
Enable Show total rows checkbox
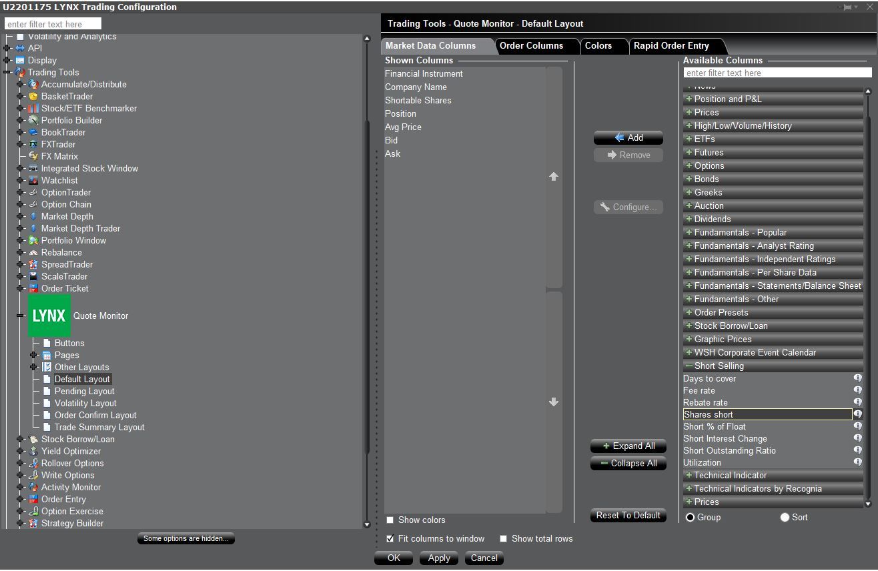point(504,539)
